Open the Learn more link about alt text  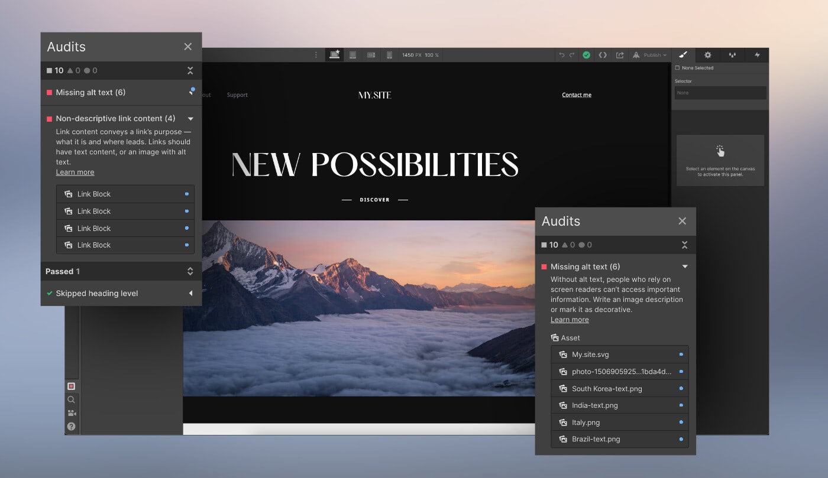point(569,319)
